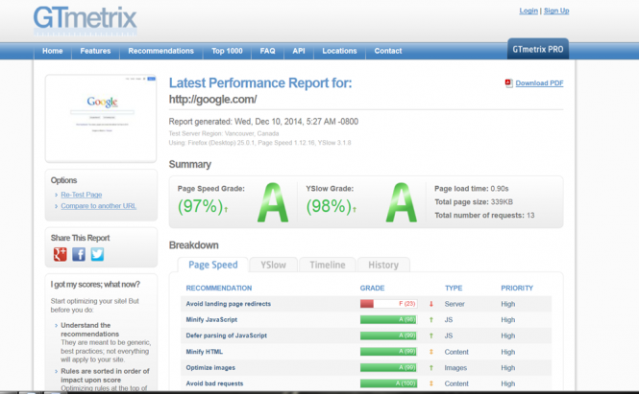The image size is (639, 394).
Task: Click the red down arrow for landing page redirects
Action: point(431,304)
